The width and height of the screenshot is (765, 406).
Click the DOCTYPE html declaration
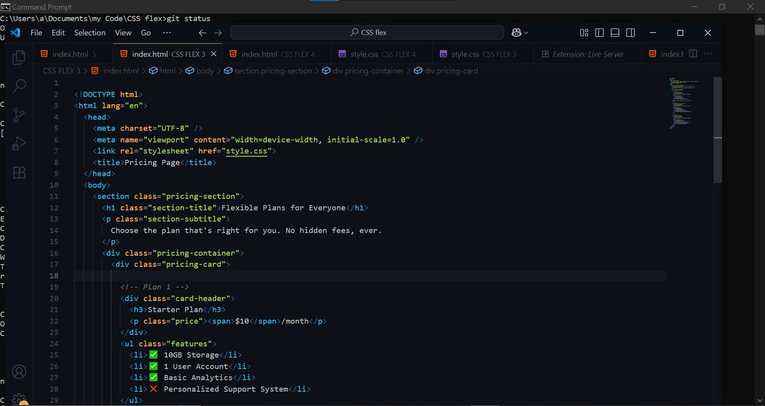tap(108, 94)
